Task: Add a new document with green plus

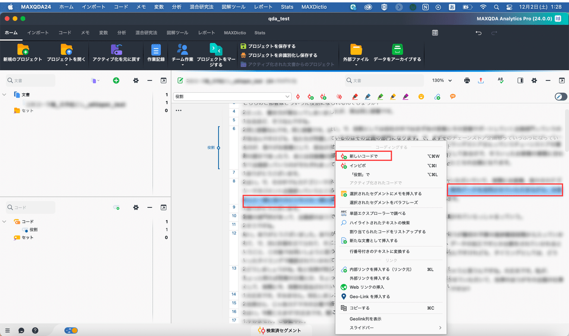Action: tap(116, 80)
